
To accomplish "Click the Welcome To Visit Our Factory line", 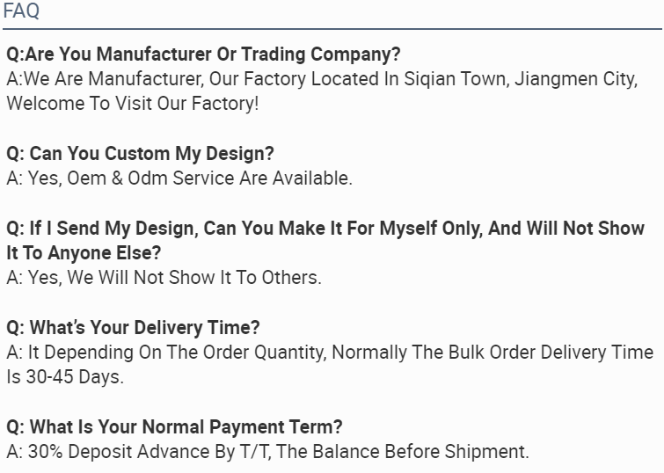I will coord(133,104).
